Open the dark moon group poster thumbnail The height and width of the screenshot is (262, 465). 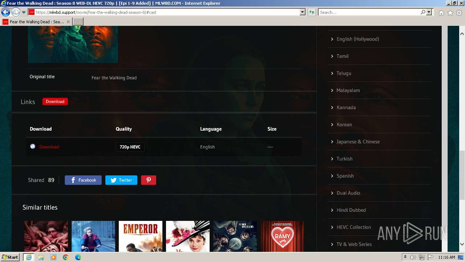(x=235, y=236)
